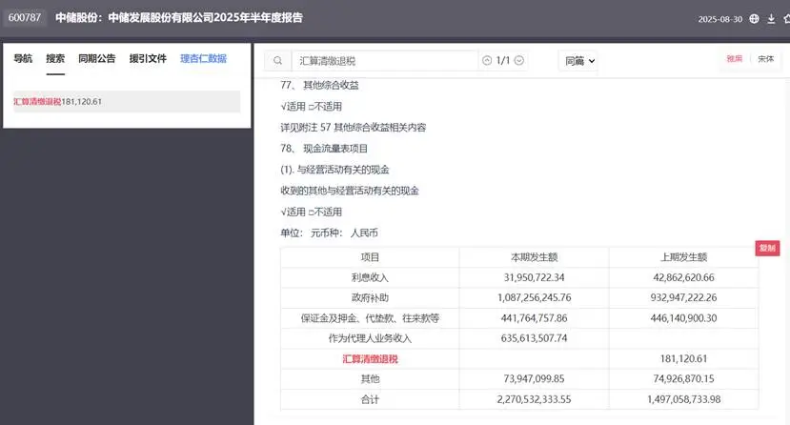790x425 pixels.
Task: Switch to the 导航 tab
Action: 23,58
